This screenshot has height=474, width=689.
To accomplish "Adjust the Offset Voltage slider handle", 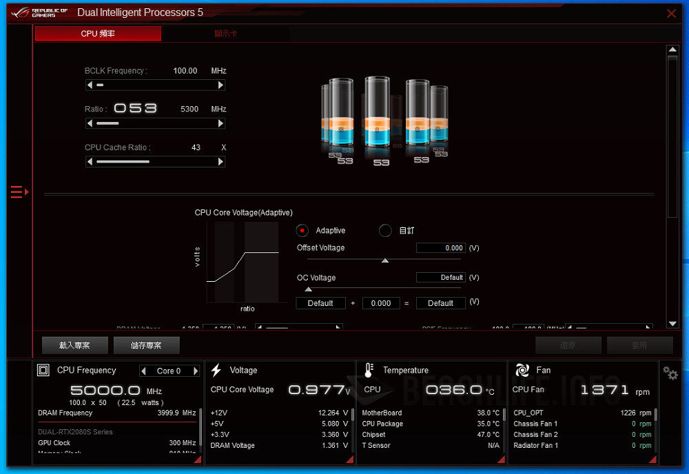I will (x=384, y=260).
